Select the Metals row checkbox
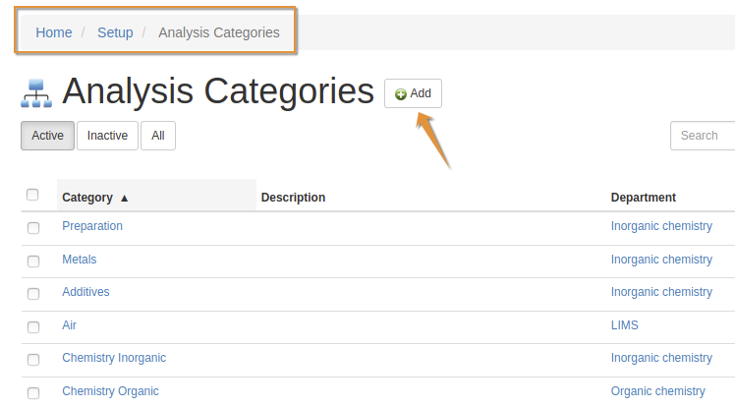This screenshot has width=735, height=408. [x=33, y=262]
